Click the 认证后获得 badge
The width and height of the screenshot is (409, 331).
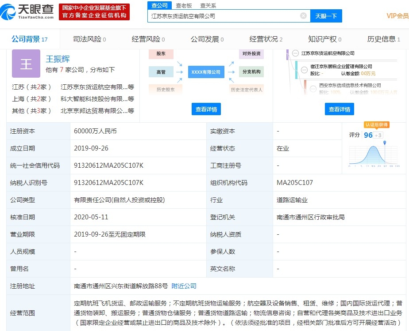(x=376, y=124)
